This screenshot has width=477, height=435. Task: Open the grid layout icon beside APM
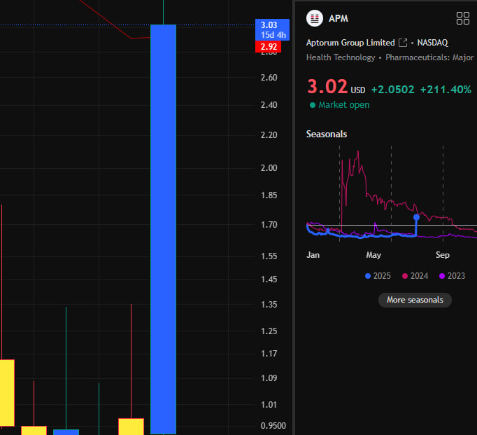point(463,18)
